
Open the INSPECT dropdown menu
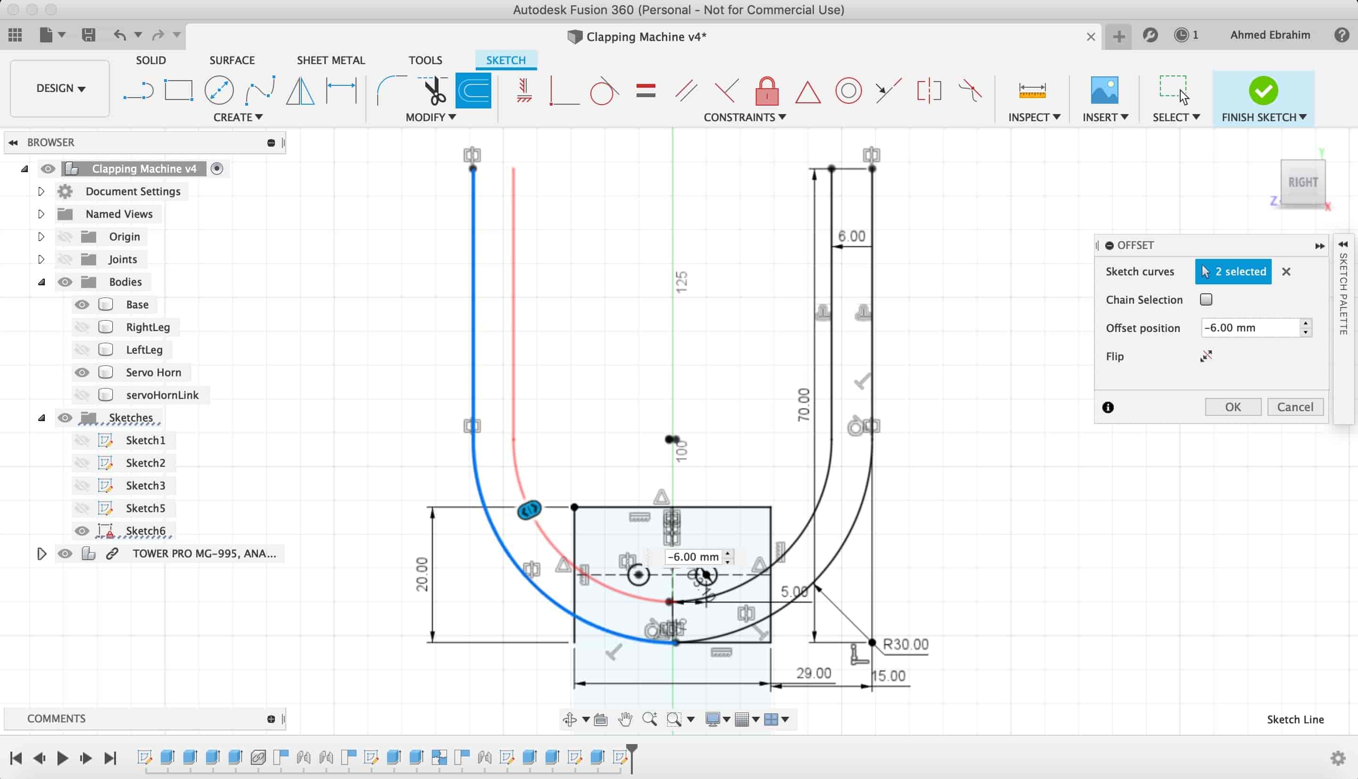[x=1034, y=117]
